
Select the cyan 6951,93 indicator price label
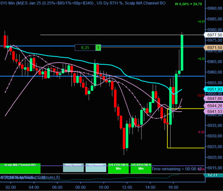[x=213, y=89]
